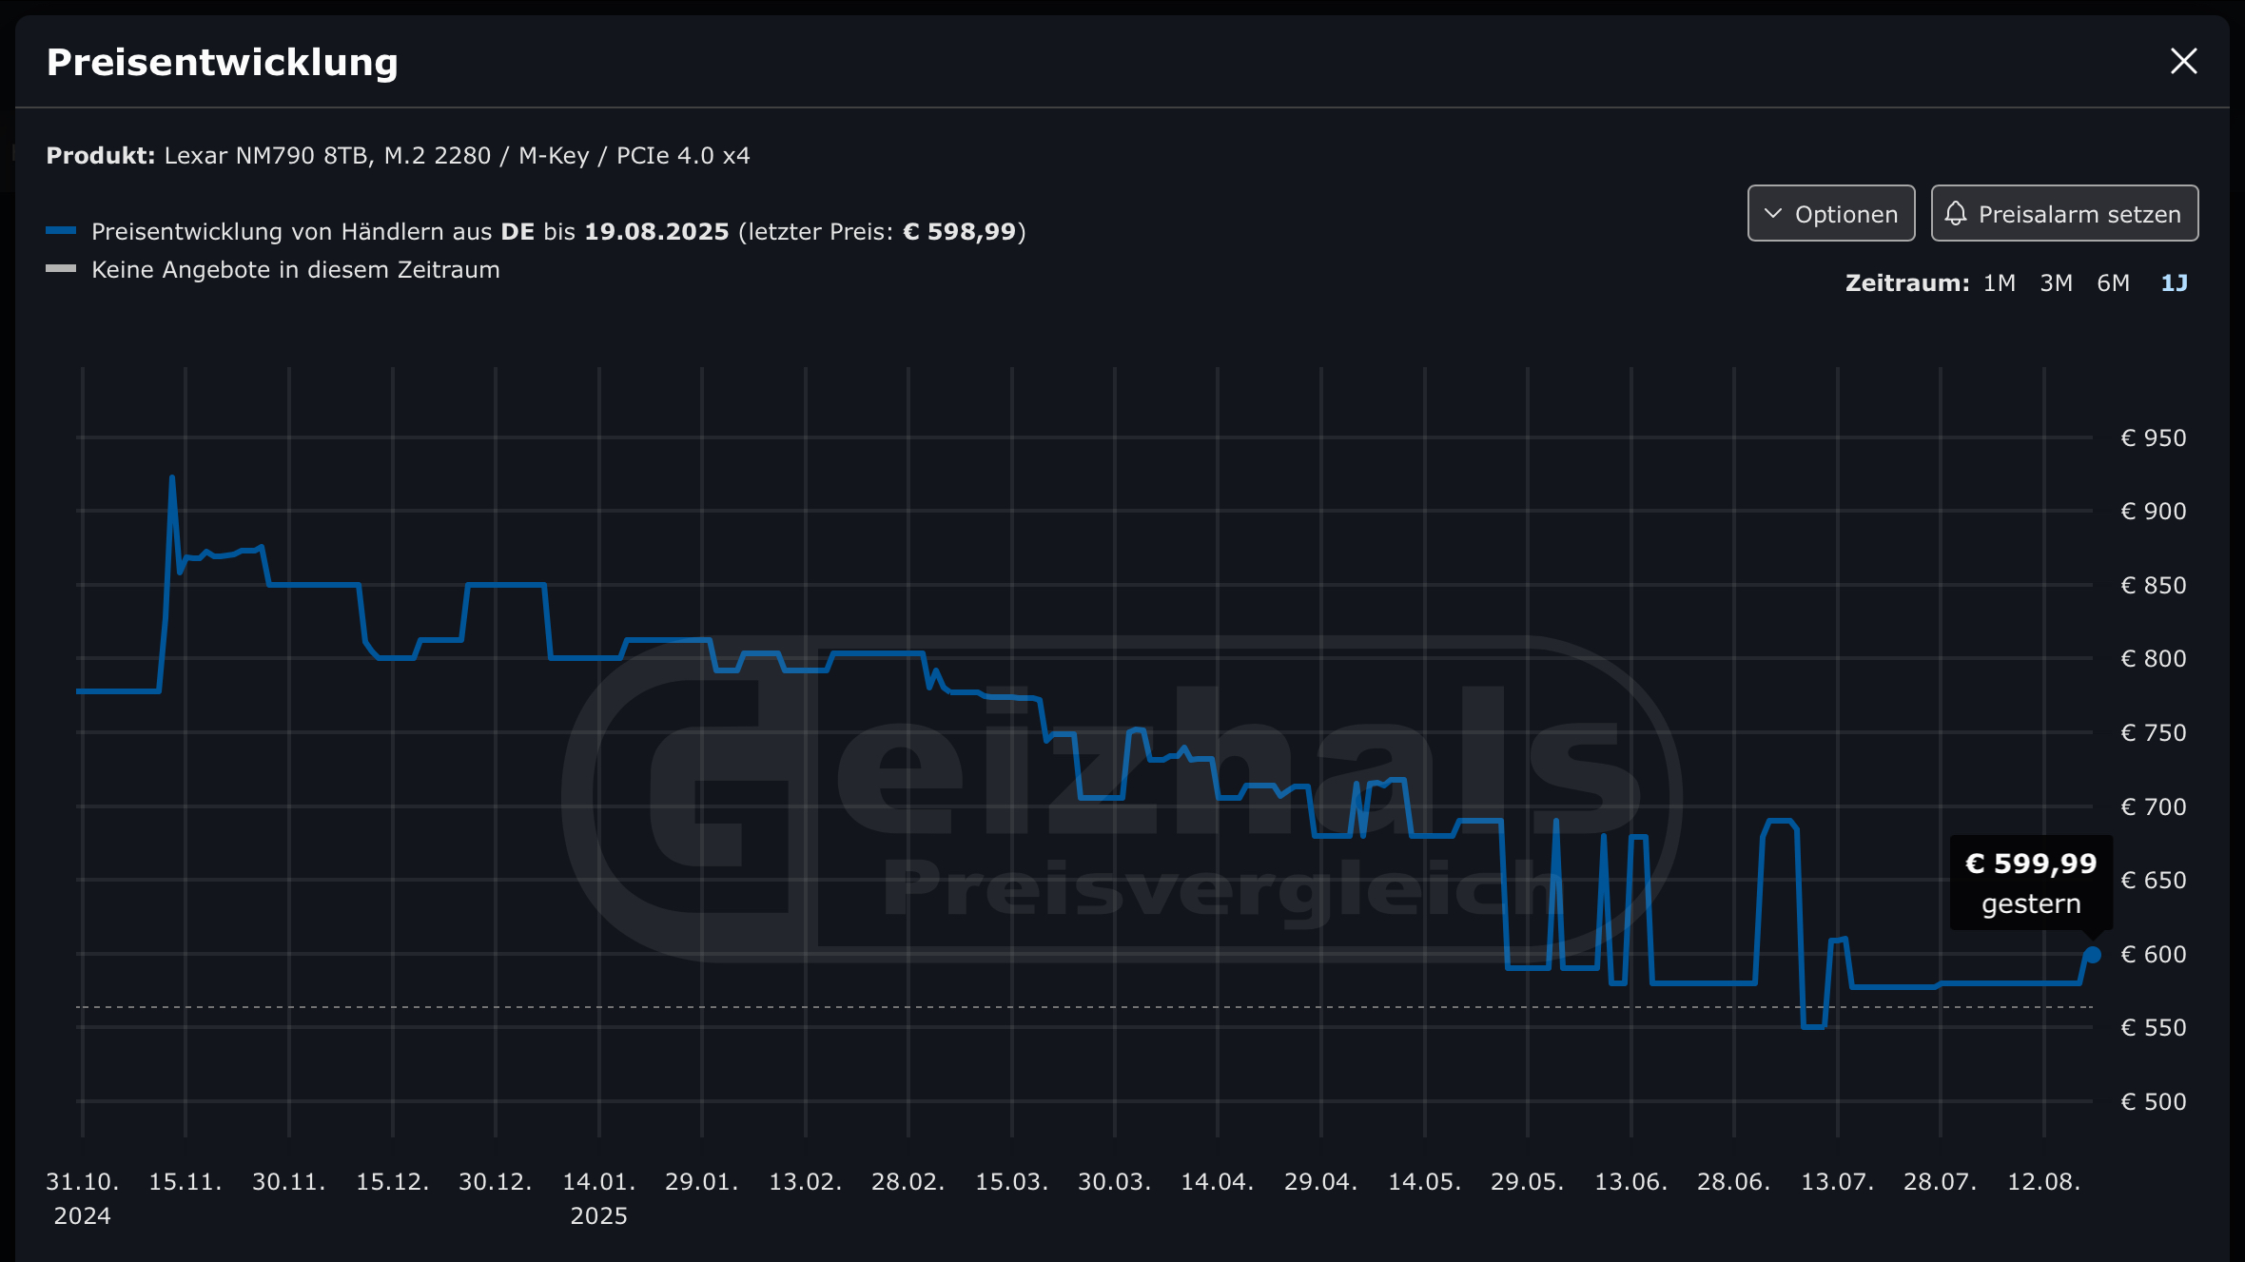Click the chevron icon beside Optionen
2245x1262 pixels.
1773,214
